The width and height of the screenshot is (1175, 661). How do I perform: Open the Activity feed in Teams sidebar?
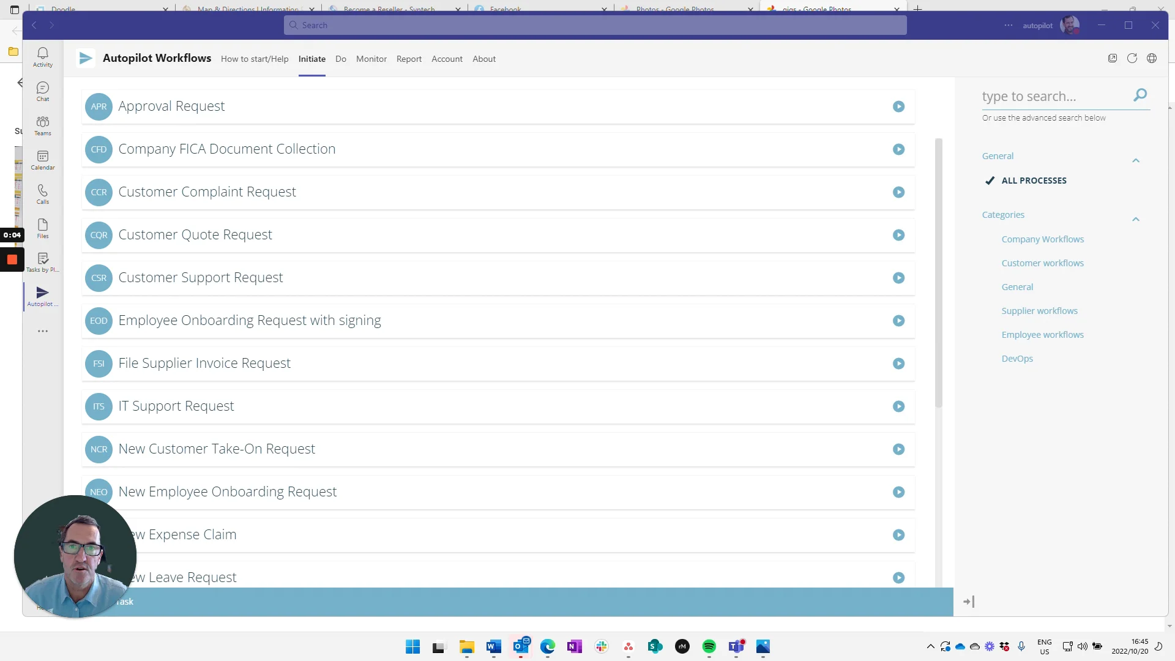(42, 56)
